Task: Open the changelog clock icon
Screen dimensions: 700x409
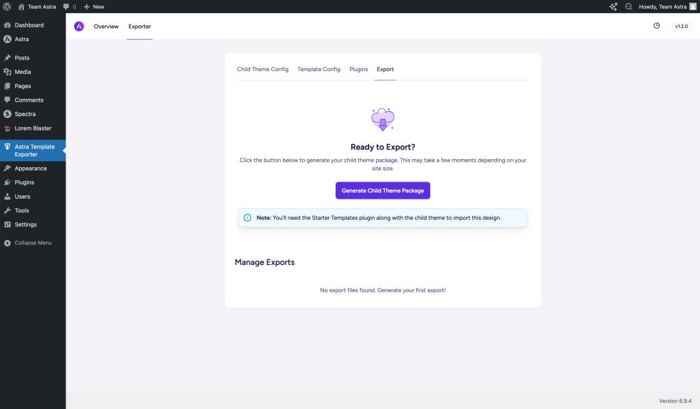Action: [x=656, y=26]
